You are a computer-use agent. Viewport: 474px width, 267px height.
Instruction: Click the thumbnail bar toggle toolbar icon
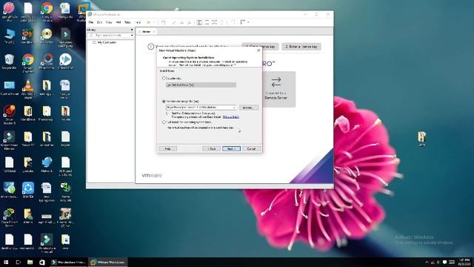pyautogui.click(x=207, y=22)
